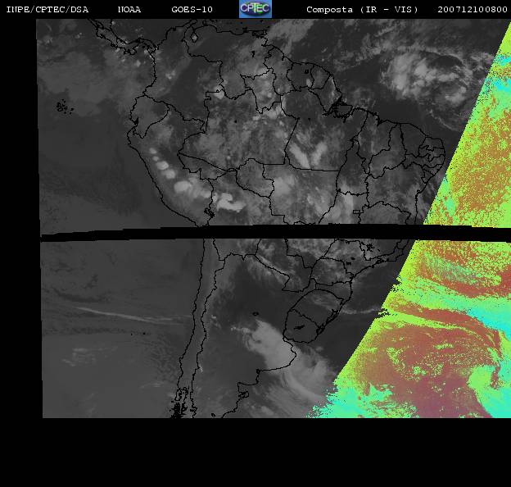Click the 'GOES-10' satellite label

coord(192,10)
